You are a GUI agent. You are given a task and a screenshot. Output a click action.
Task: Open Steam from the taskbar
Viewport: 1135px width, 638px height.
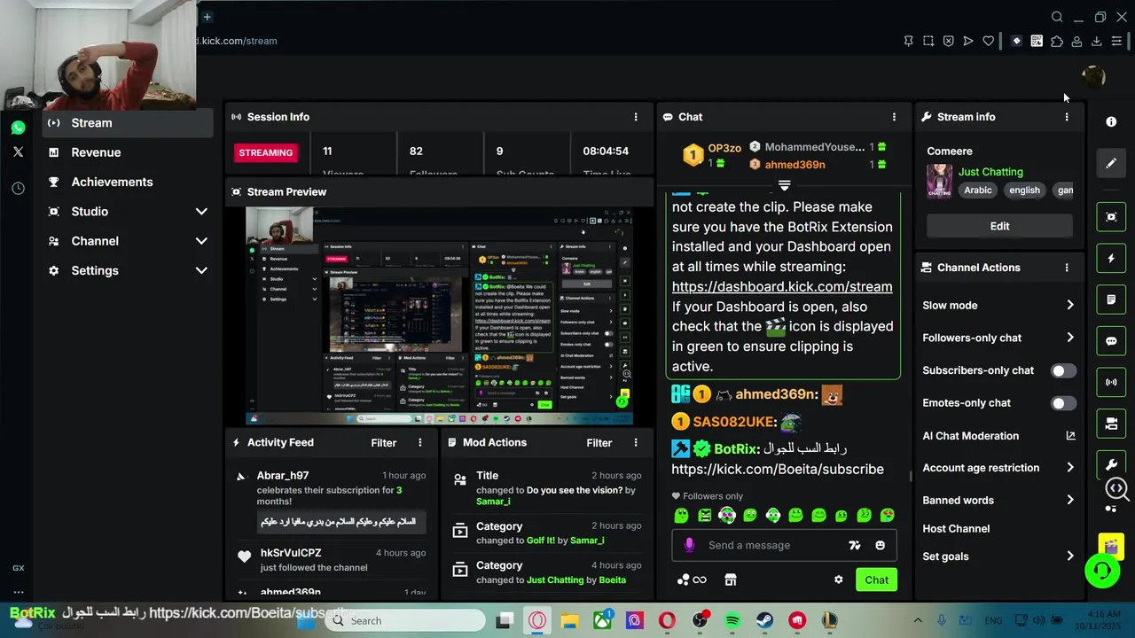764,620
